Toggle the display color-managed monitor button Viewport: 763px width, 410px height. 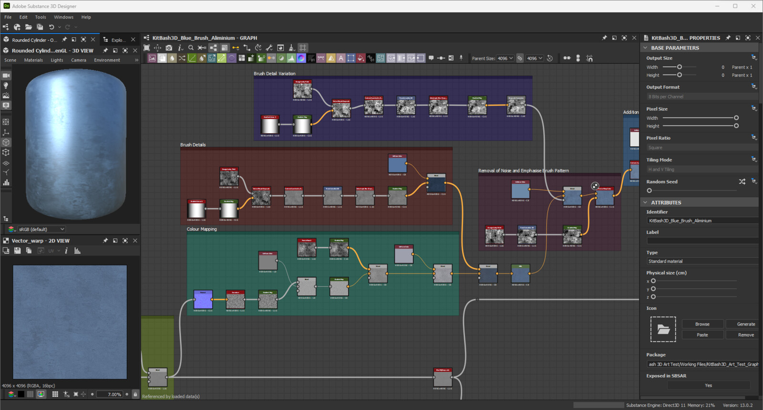(41, 394)
